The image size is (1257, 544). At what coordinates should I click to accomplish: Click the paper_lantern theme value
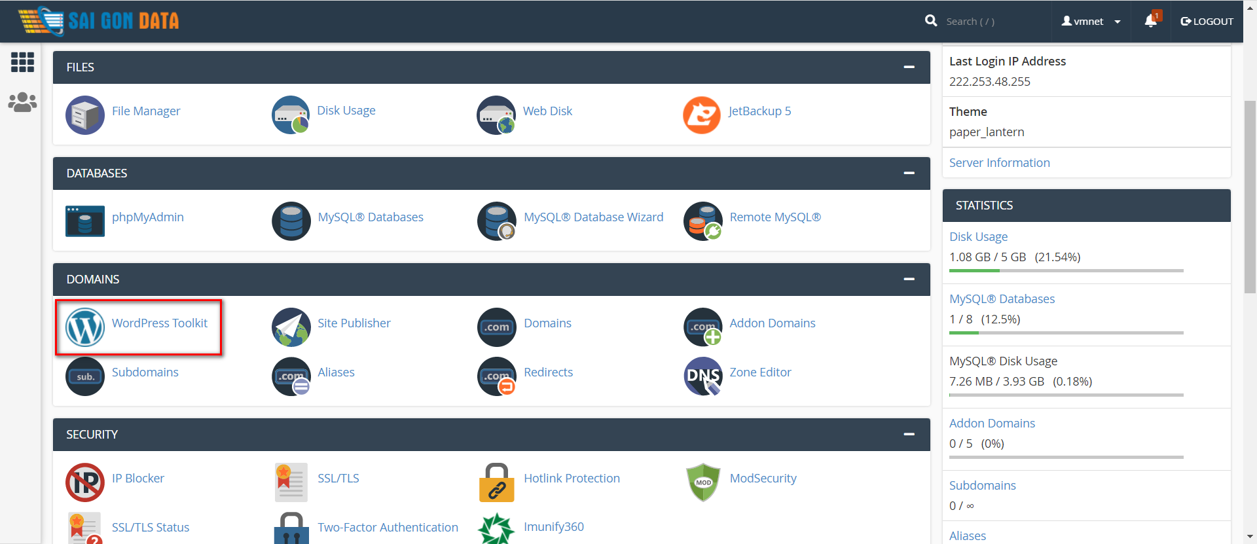pyautogui.click(x=987, y=132)
